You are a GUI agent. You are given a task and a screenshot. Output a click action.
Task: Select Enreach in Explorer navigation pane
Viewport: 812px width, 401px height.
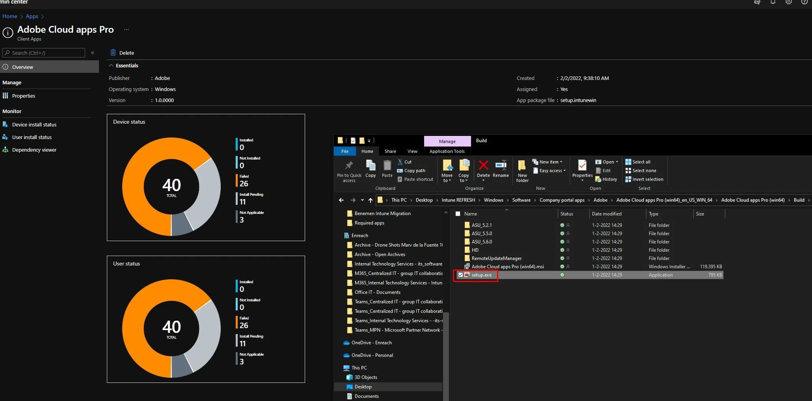click(x=359, y=236)
